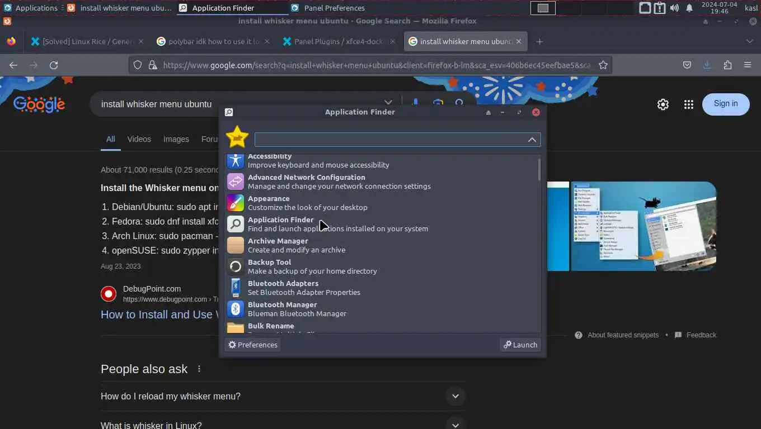This screenshot has width=761, height=429.
Task: Select the Images search filter tab
Action: pyautogui.click(x=176, y=139)
